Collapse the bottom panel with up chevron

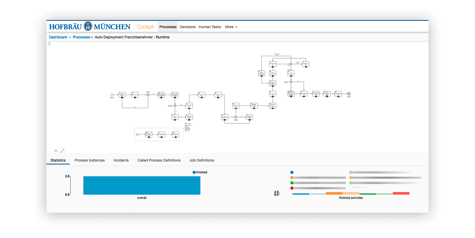(x=56, y=151)
